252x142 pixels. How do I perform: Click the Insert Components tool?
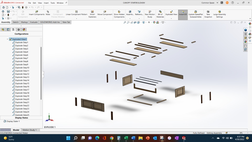37,13
